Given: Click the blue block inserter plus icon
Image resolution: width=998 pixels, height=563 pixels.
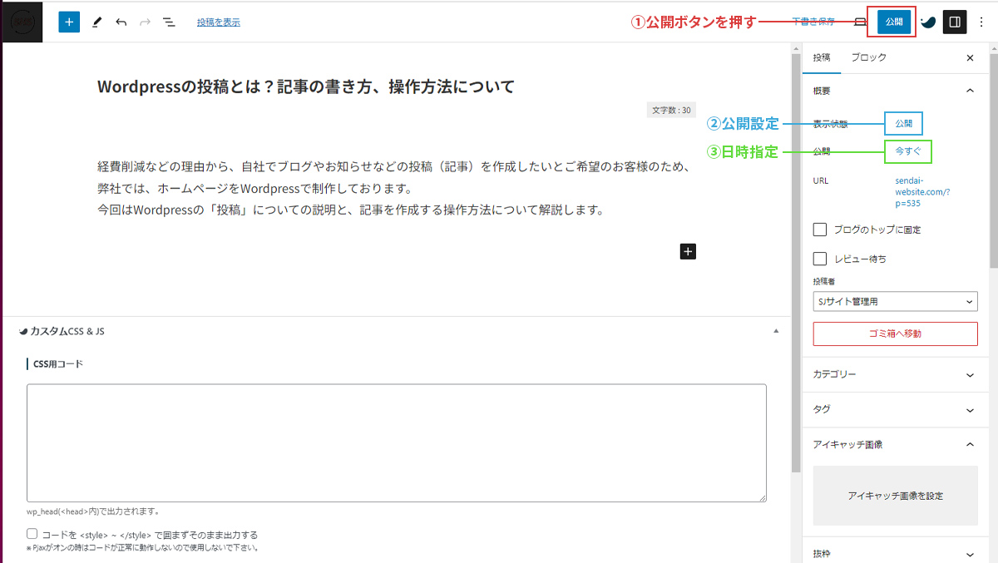Looking at the screenshot, I should point(69,22).
